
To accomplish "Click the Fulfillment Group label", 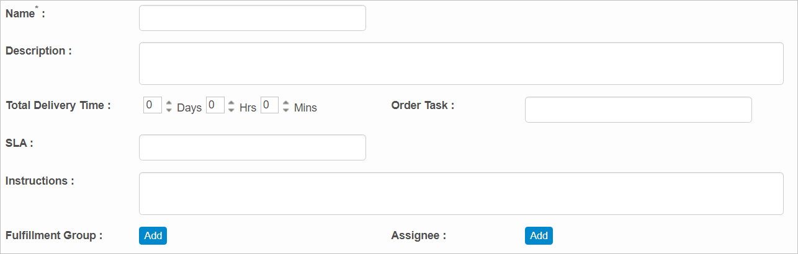I will (x=54, y=235).
